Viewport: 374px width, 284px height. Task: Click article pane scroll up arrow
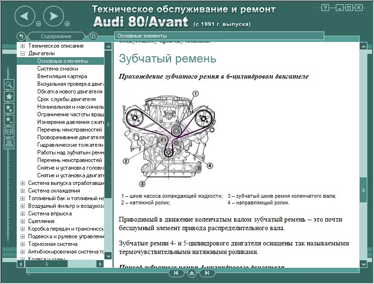coord(364,47)
